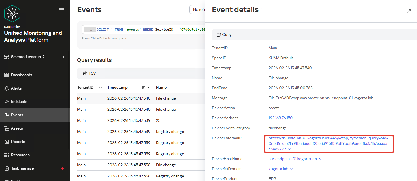Expand options for srv-endpoint-01.kogorta.lab hostname
The height and width of the screenshot is (181, 417).
[320, 159]
